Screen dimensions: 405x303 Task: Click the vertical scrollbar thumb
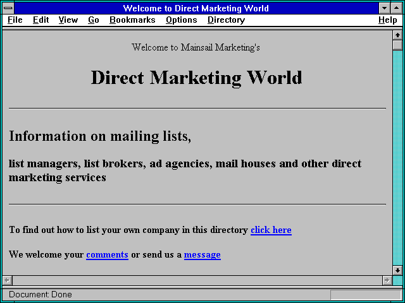pyautogui.click(x=397, y=45)
